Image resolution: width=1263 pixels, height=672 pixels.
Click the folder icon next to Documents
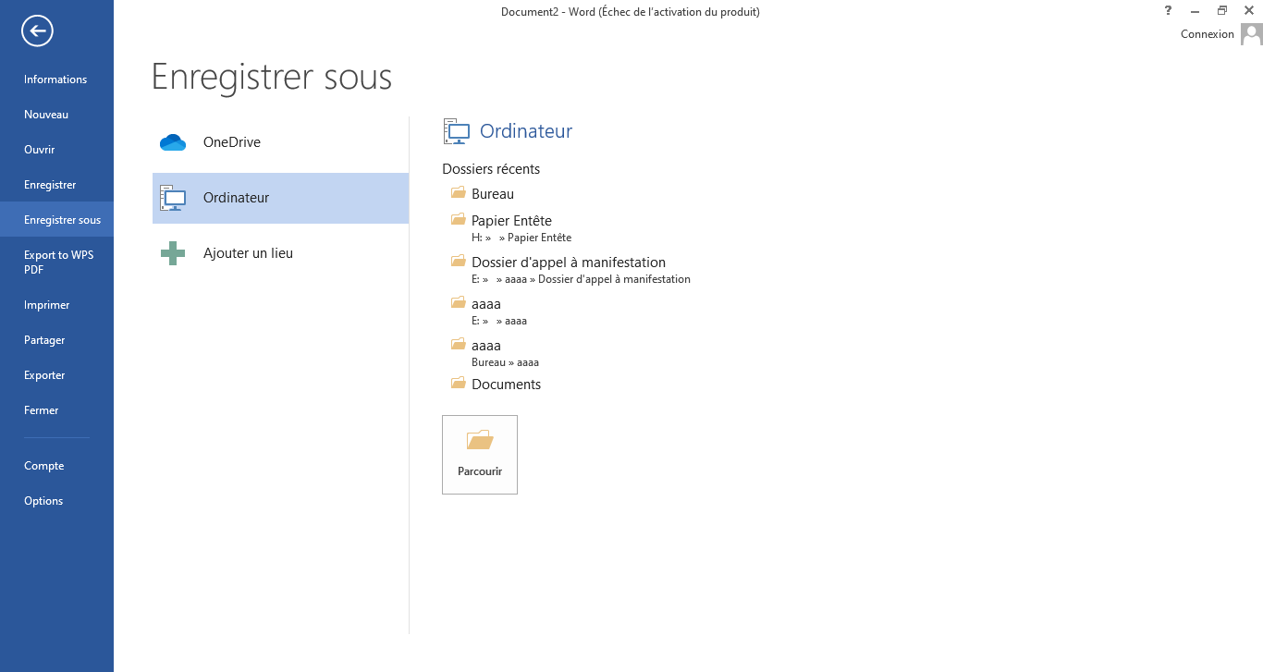tap(458, 384)
